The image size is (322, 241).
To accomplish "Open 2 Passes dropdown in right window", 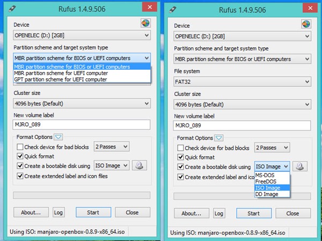I will 272,148.
